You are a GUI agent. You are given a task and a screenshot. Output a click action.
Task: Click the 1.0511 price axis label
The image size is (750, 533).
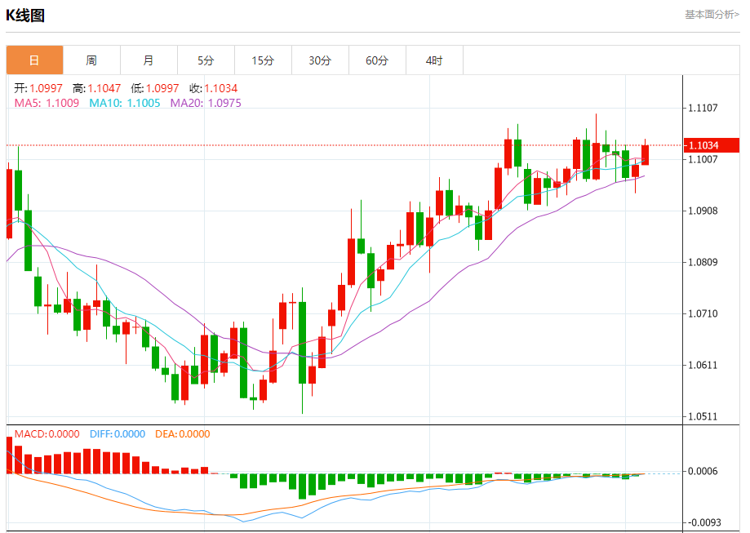click(703, 417)
